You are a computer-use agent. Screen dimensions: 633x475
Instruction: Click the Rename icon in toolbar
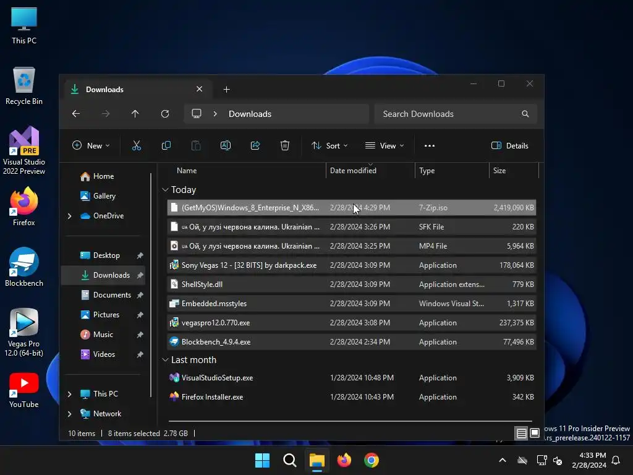[x=225, y=146]
